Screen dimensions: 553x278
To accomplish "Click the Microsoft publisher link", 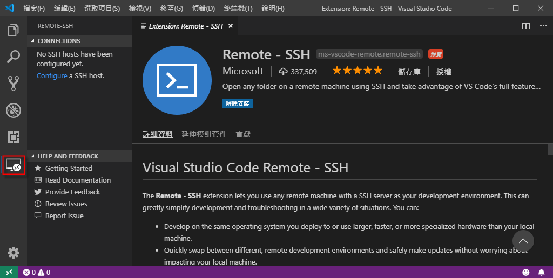I will coord(242,71).
